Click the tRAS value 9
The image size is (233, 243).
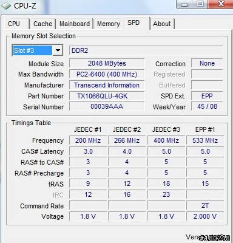(x=88, y=183)
